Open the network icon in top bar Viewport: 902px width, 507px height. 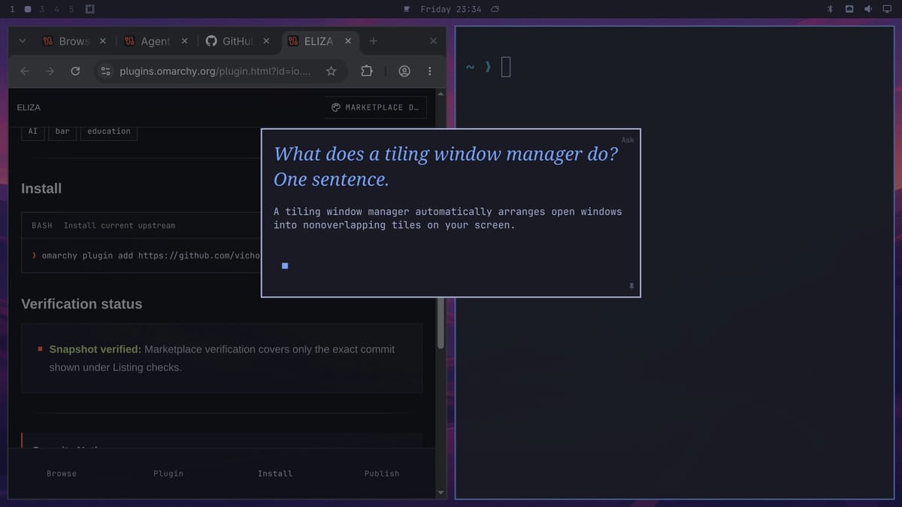click(849, 9)
